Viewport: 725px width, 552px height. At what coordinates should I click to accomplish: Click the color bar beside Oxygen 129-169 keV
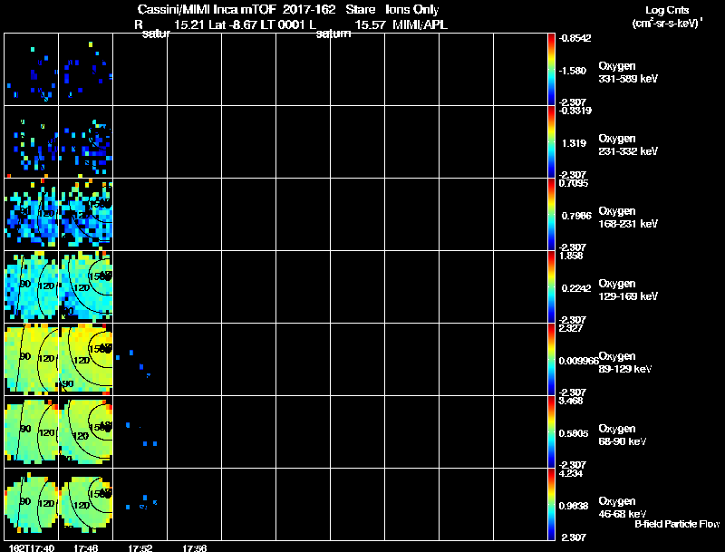[x=551, y=287]
